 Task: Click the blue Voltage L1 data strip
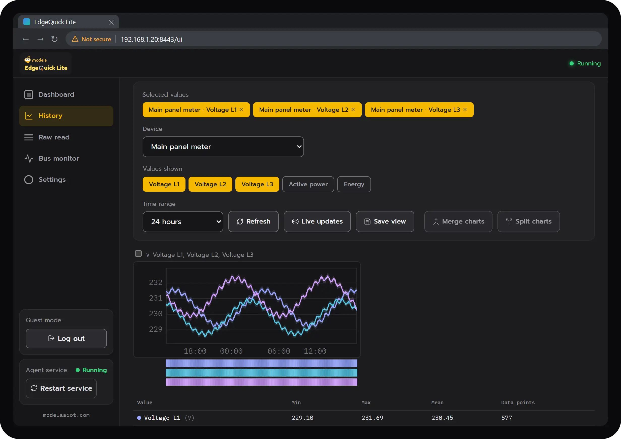pyautogui.click(x=261, y=363)
